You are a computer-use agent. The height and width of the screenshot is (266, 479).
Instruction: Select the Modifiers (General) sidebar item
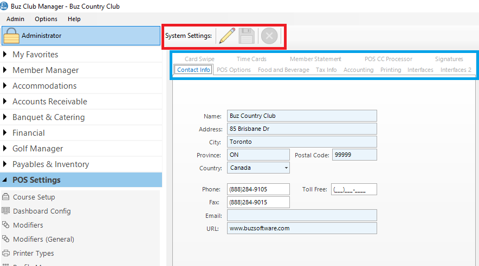tap(43, 240)
